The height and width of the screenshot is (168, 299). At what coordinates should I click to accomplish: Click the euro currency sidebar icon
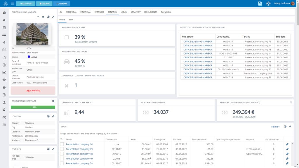click(x=4, y=42)
